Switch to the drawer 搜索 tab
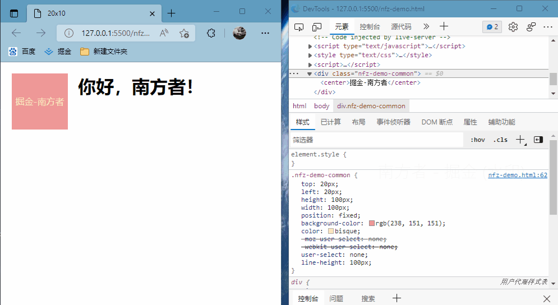The image size is (558, 305). 368,299
